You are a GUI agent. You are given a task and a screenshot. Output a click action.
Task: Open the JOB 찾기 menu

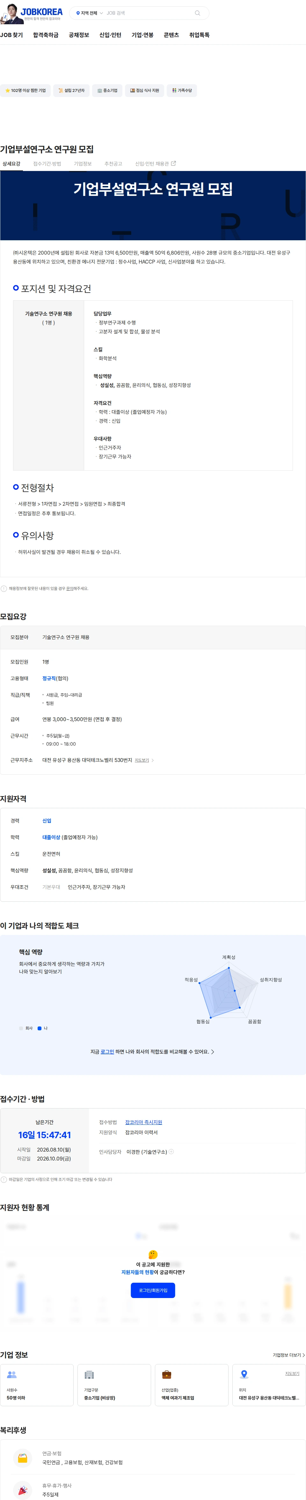tap(12, 35)
